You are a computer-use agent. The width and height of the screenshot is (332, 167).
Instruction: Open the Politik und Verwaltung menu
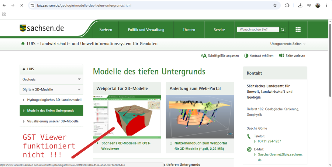pos(146,30)
